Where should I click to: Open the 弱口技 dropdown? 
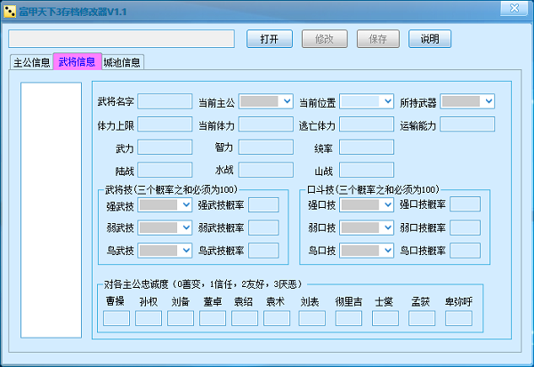pyautogui.click(x=367, y=227)
